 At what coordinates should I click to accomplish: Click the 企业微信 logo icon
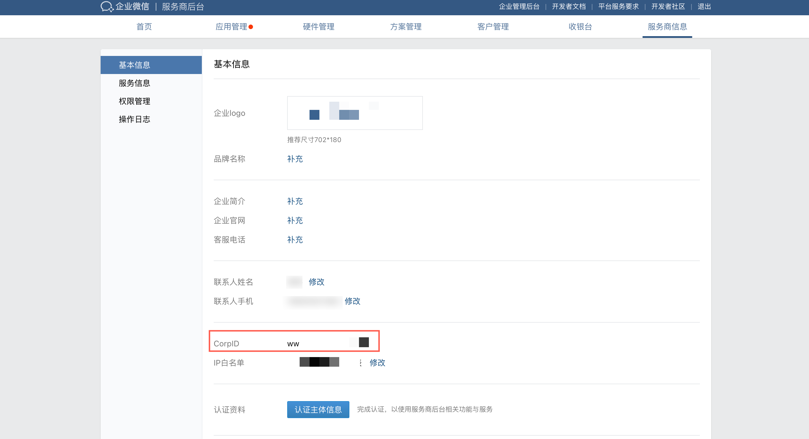[107, 6]
